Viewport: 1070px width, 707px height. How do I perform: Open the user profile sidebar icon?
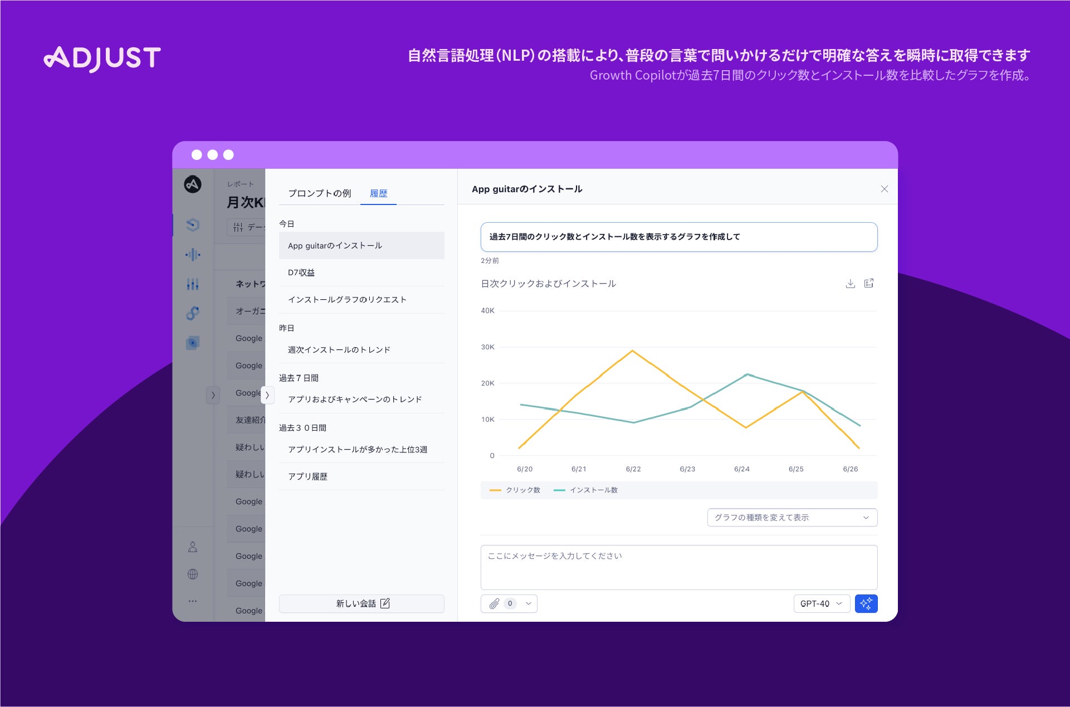pyautogui.click(x=193, y=547)
